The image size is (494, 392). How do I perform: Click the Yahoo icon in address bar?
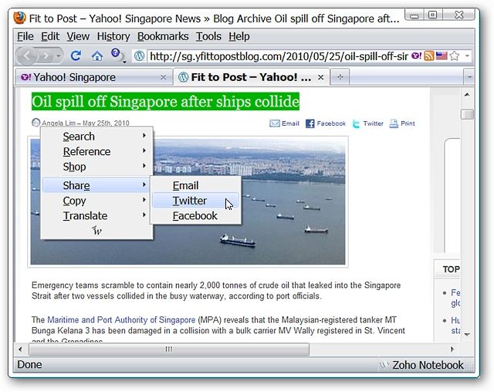coord(416,56)
